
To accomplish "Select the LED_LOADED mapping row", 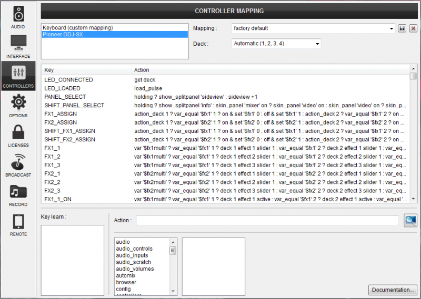I will click(226, 88).
